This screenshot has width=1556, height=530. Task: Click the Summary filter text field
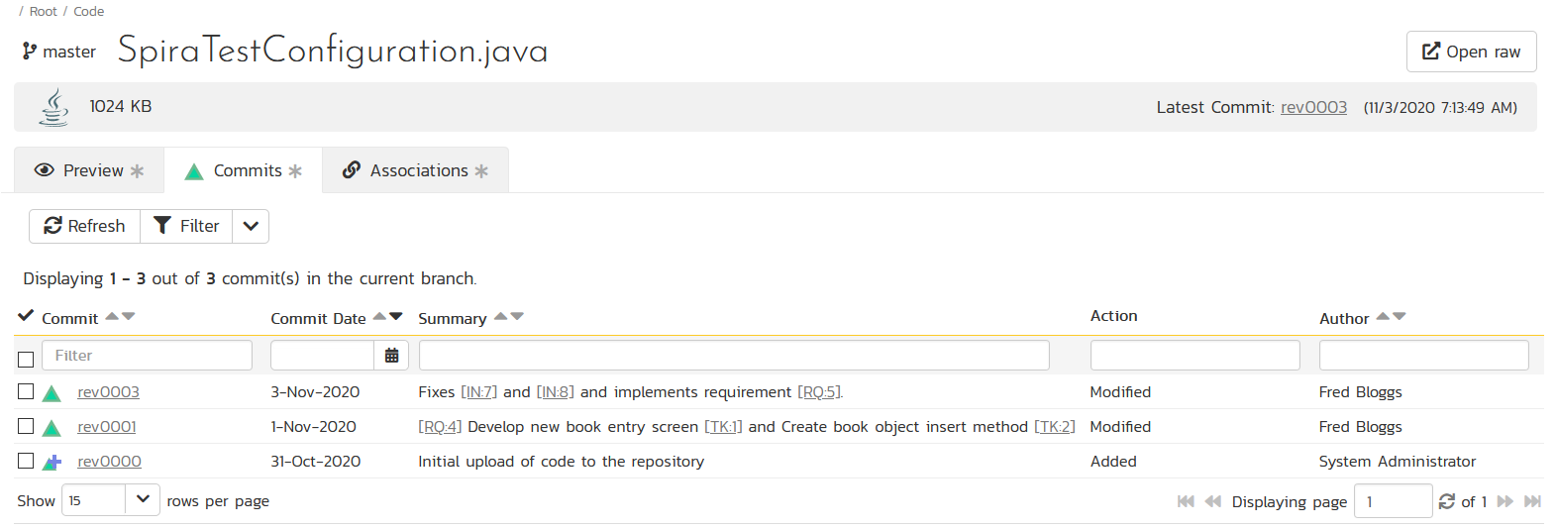tap(733, 356)
